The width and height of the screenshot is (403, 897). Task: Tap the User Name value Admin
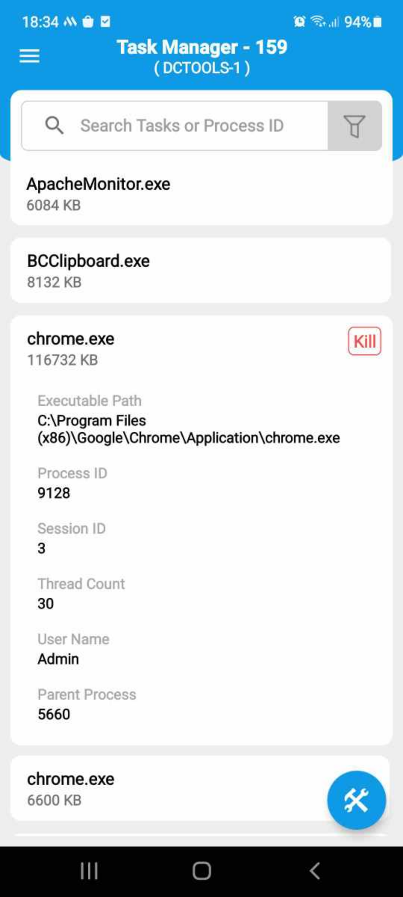click(58, 659)
